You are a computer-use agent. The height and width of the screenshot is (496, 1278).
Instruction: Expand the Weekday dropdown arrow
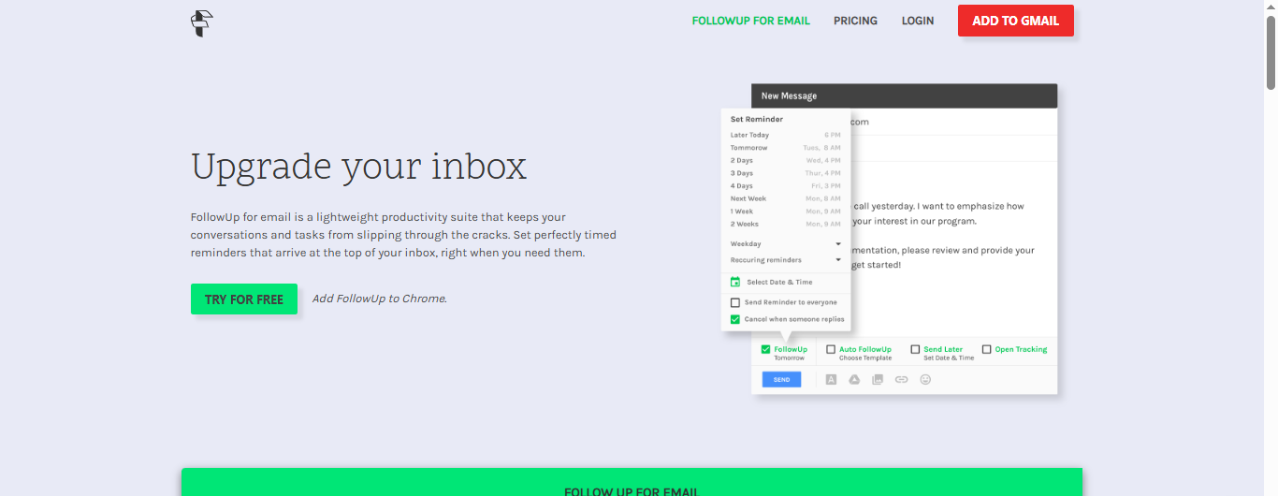pyautogui.click(x=838, y=243)
